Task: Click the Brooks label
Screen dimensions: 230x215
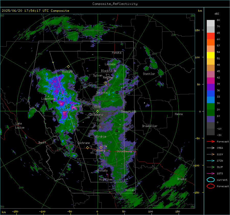Action: pos(182,179)
